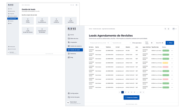This screenshot has height=109, width=185.
Task: Click Home breadcrumb on Agendamento de Revisões page
Action: click(91, 29)
